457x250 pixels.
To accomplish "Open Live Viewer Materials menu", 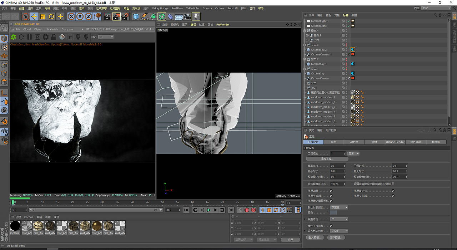I will click(x=52, y=29).
